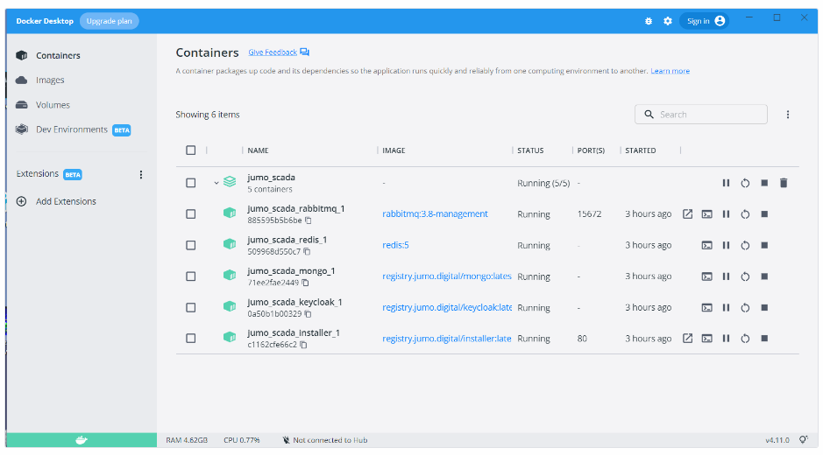
Task: Click into the container Search field
Action: [x=708, y=115]
